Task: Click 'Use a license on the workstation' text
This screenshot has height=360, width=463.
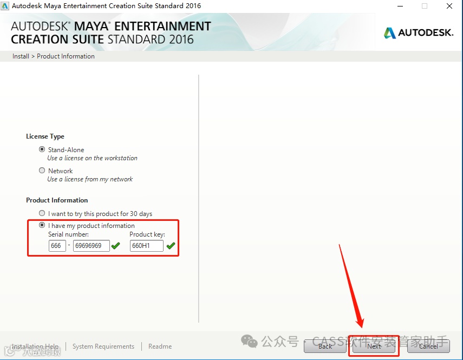Action: pyautogui.click(x=92, y=158)
